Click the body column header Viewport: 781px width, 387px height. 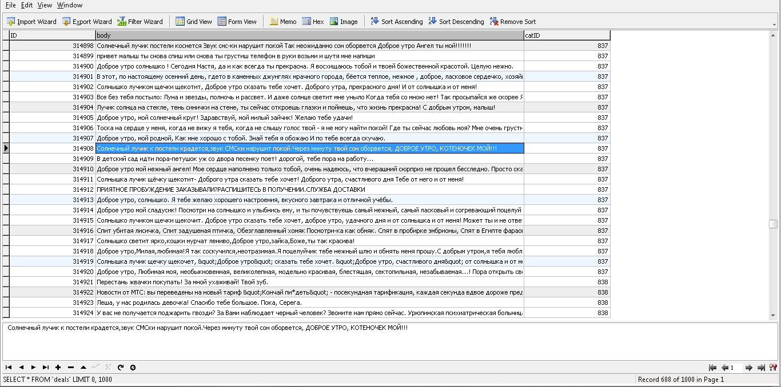(x=309, y=35)
